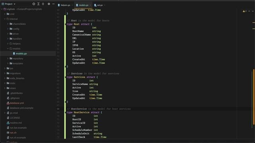Viewport: 255px width, 143px height.
Task: Expand the config folder
Action: click(8, 29)
